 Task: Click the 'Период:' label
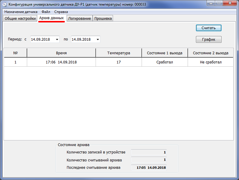15,39
